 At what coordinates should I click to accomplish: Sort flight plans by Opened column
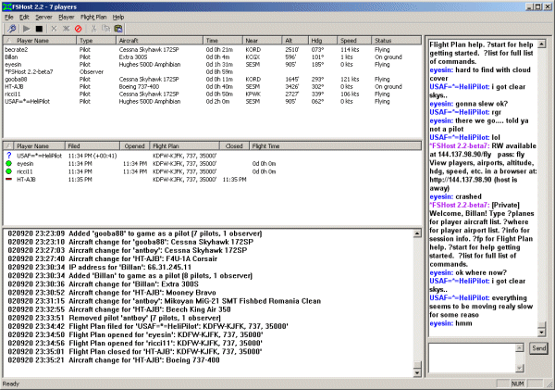[135, 146]
